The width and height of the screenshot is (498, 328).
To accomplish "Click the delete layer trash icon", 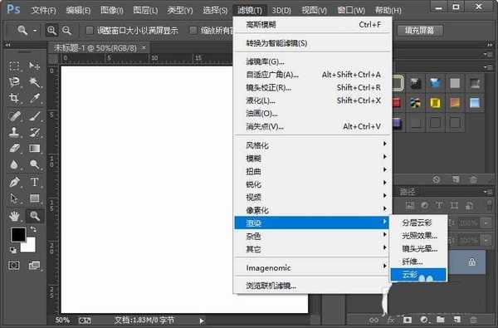I will point(473,320).
